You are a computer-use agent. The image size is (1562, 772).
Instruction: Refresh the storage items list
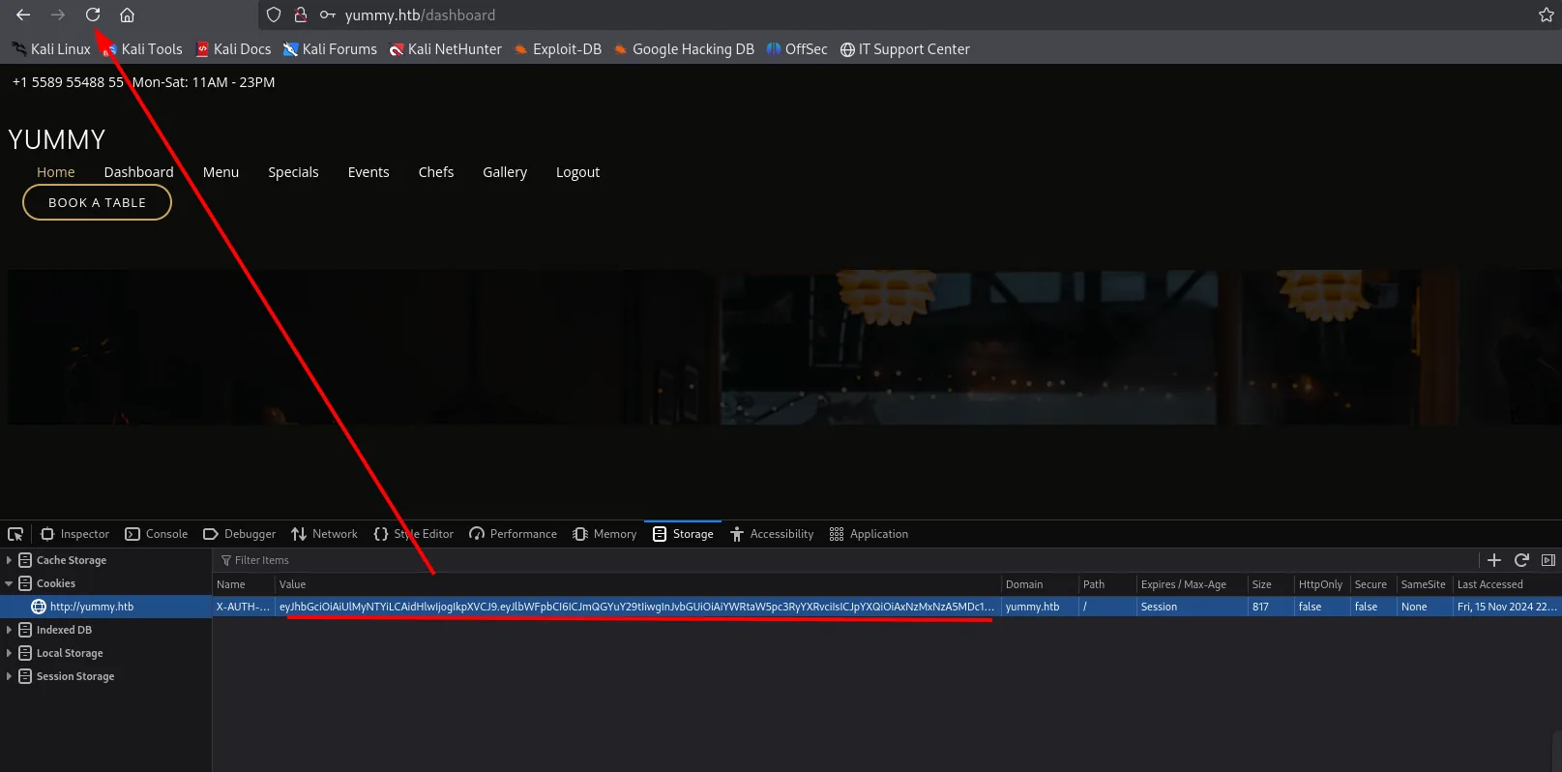[x=1521, y=560]
